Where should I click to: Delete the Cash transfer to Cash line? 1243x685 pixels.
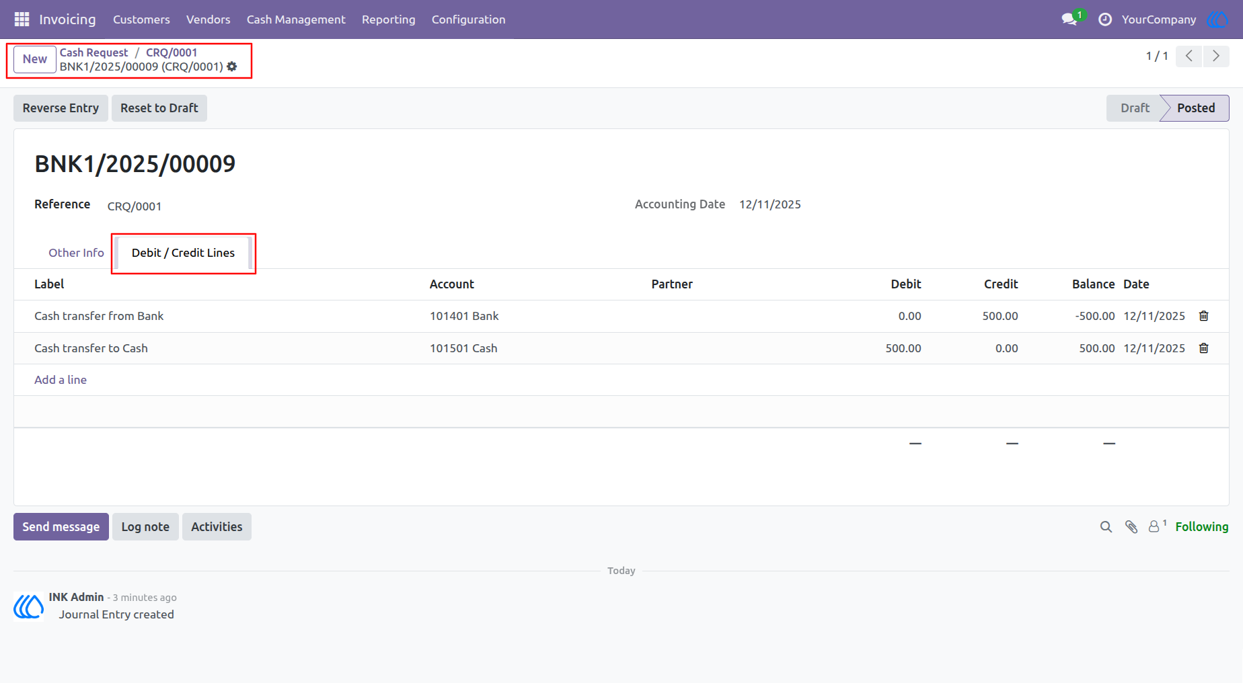click(1204, 348)
